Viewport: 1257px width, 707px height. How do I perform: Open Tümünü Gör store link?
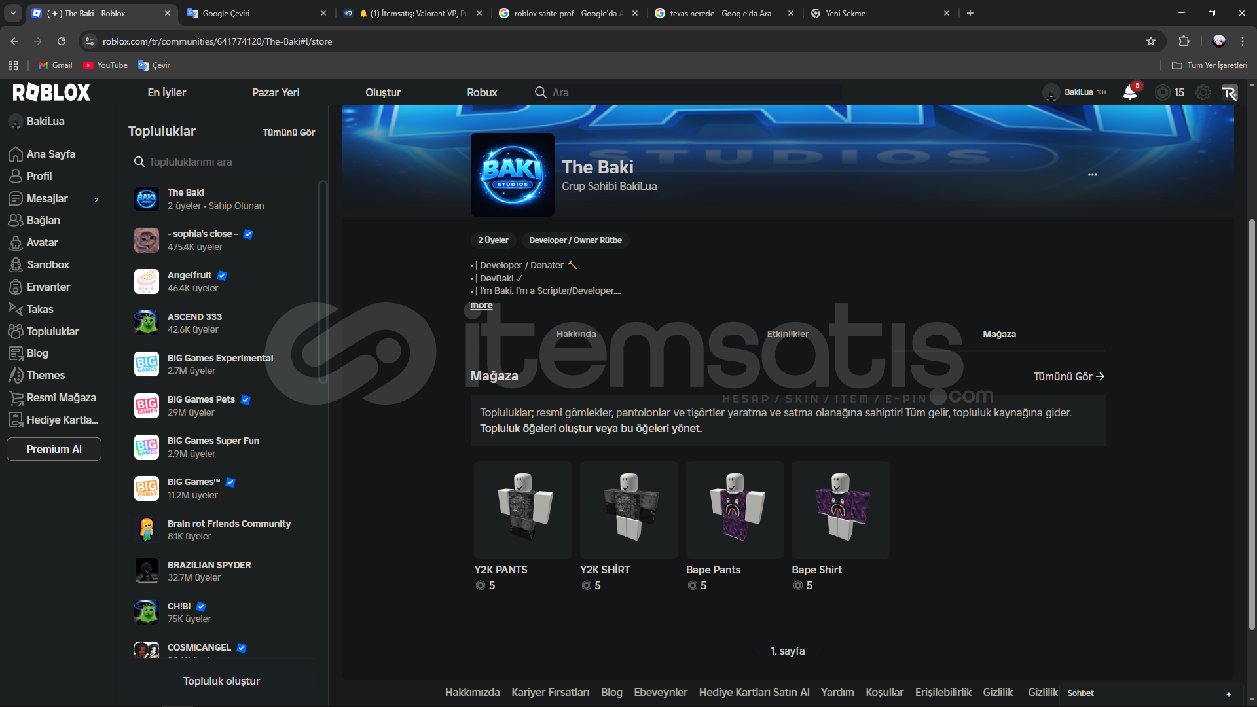(x=1068, y=376)
